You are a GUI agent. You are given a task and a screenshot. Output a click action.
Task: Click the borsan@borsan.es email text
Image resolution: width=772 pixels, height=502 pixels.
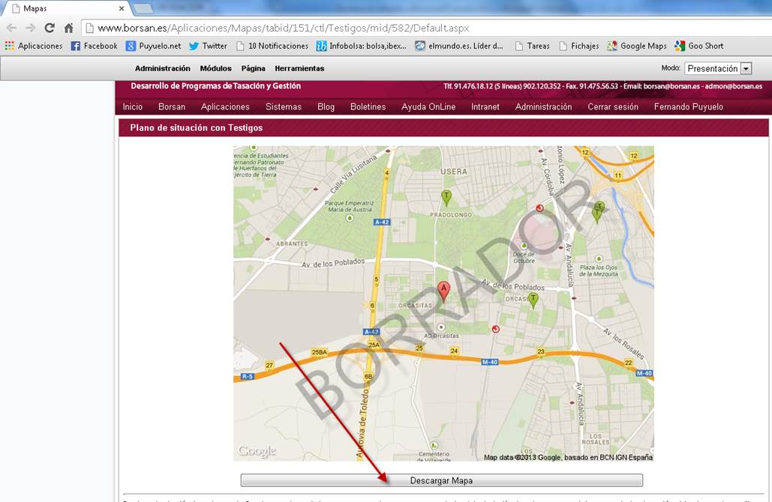[x=671, y=86]
